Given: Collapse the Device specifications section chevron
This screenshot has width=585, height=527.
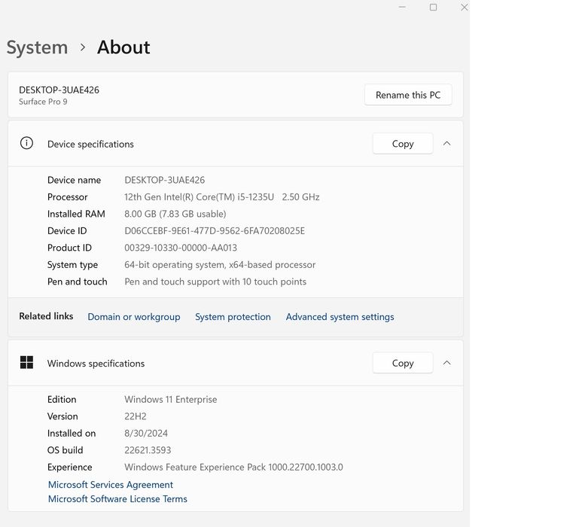Looking at the screenshot, I should (x=446, y=144).
